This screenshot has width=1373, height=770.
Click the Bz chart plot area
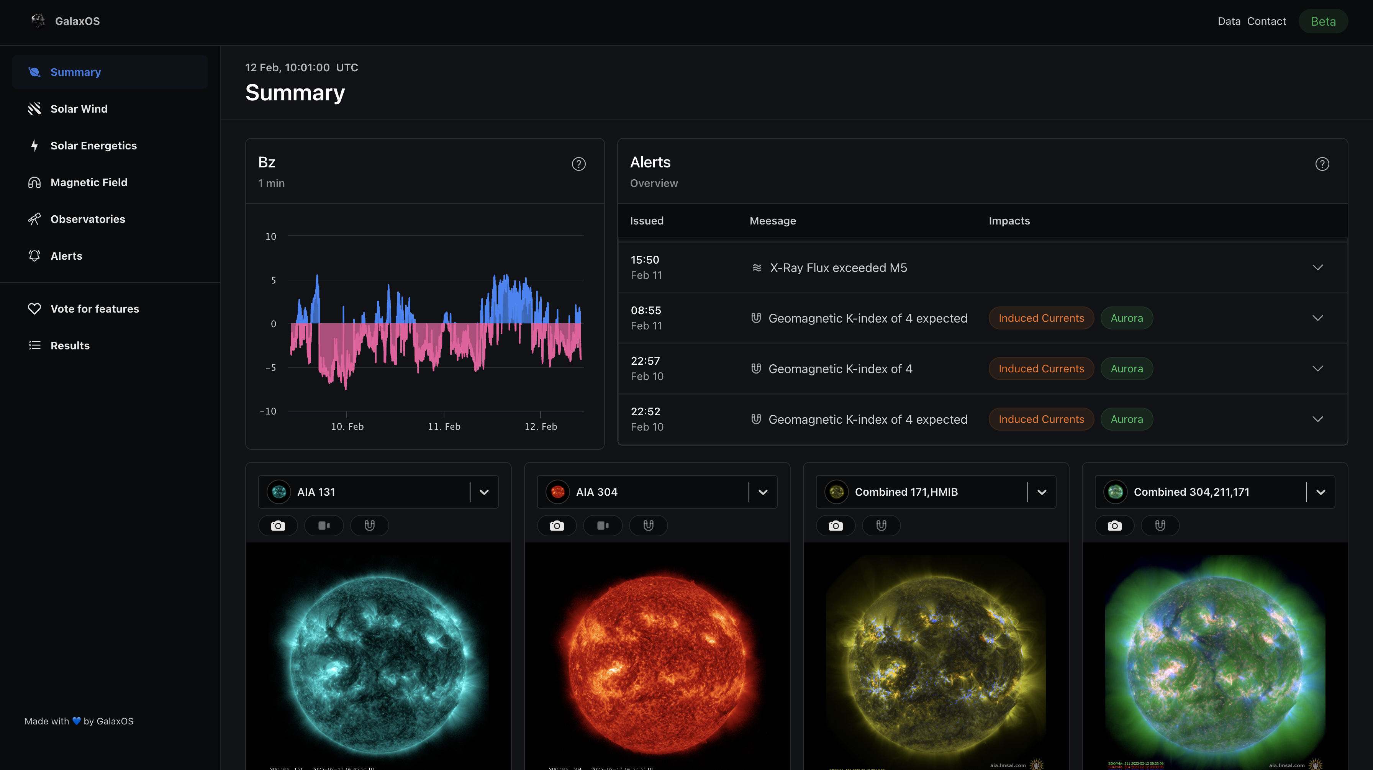pyautogui.click(x=436, y=323)
